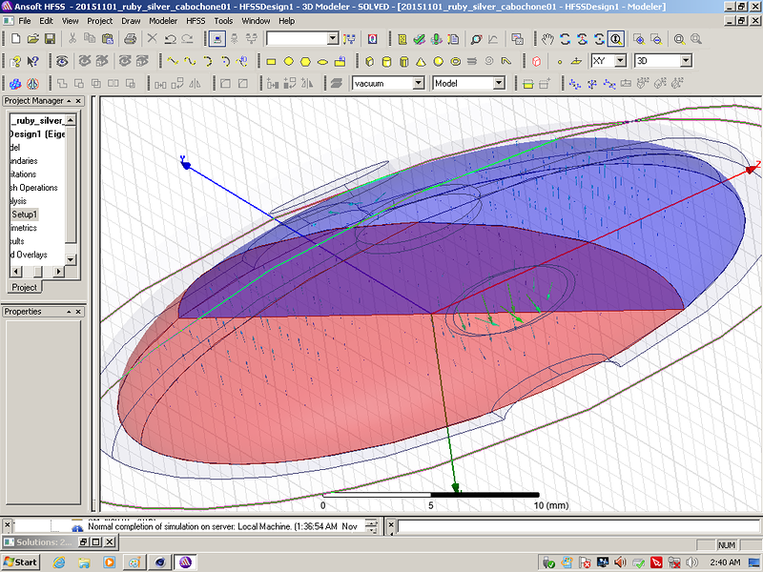Image resolution: width=763 pixels, height=572 pixels.
Task: Open the vacuum material dropdown
Action: [x=420, y=83]
